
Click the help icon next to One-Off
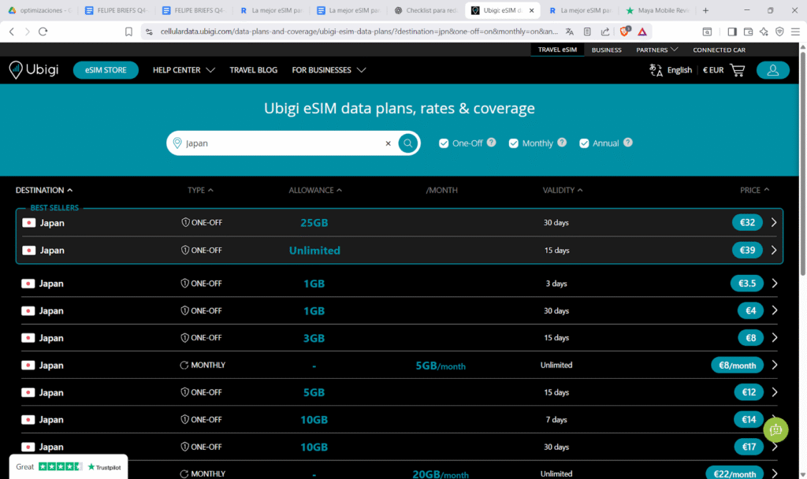pos(492,143)
